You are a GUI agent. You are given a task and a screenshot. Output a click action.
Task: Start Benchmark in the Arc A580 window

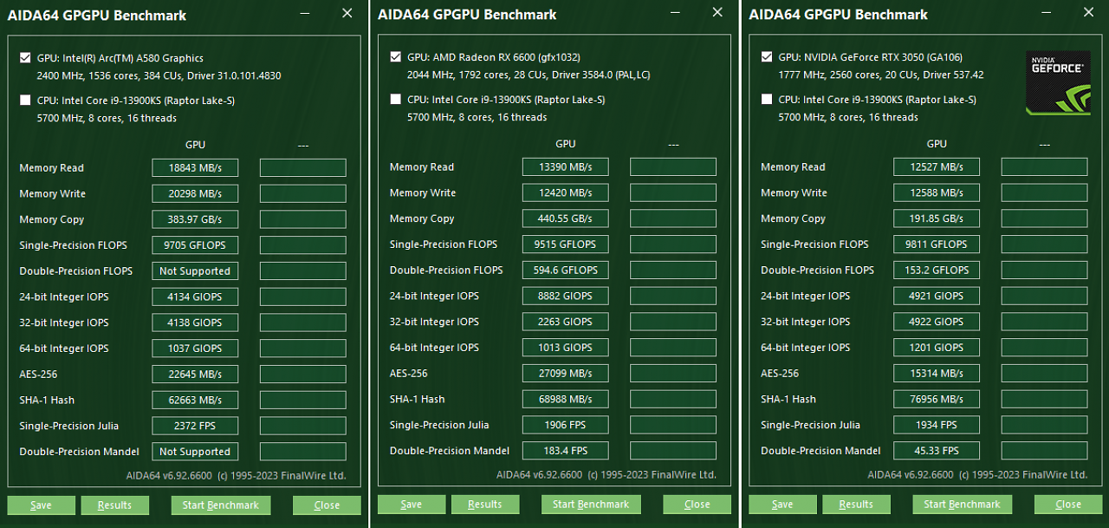click(x=221, y=505)
